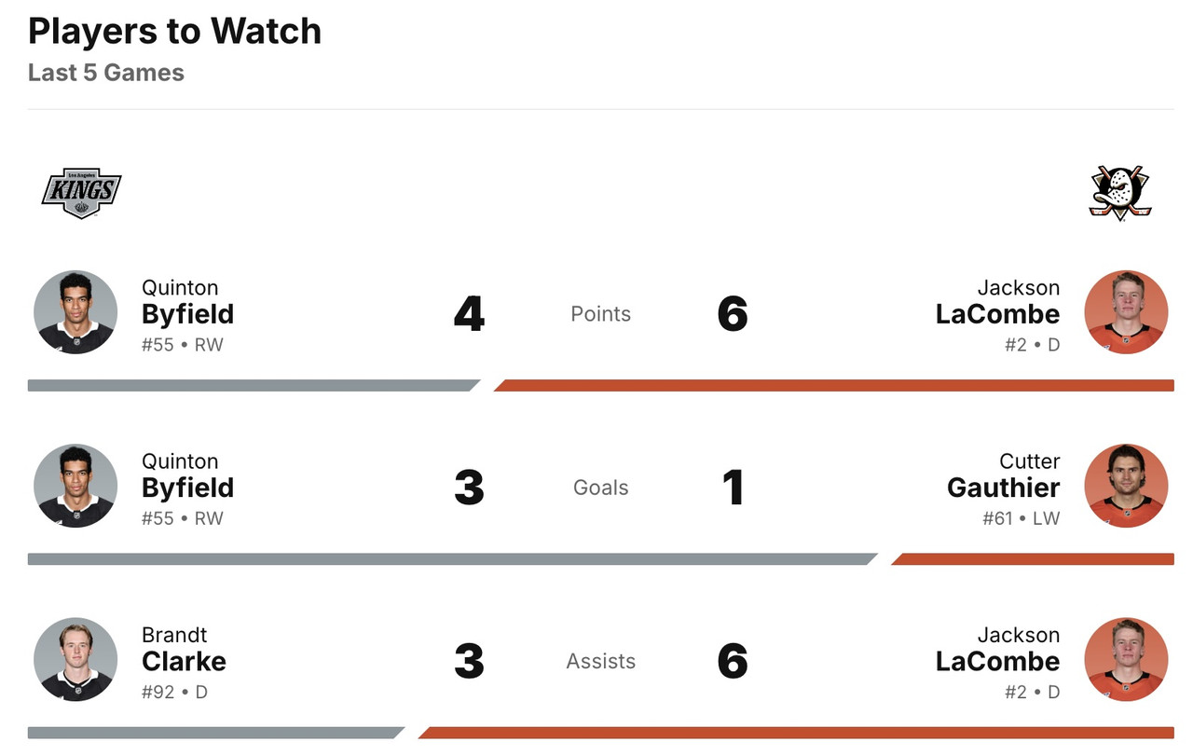The height and width of the screenshot is (756, 1193).
Task: Open LaCombe's name link in Points row
Action: 997,313
